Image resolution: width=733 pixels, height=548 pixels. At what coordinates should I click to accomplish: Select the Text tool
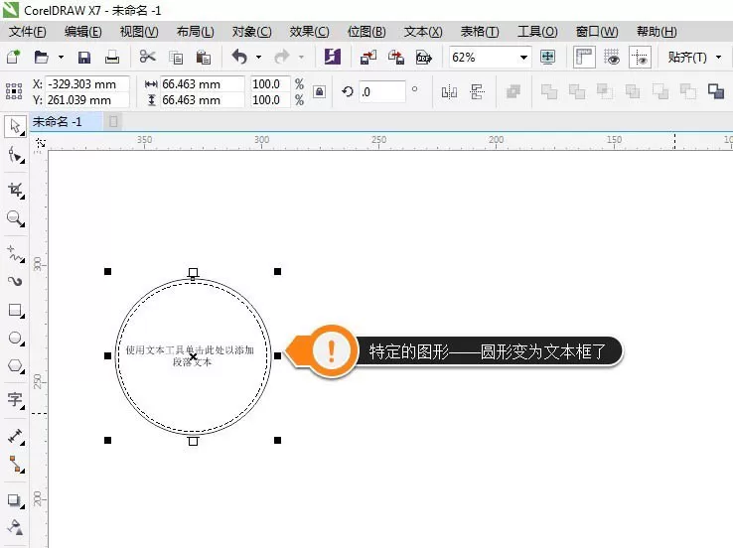tap(16, 400)
